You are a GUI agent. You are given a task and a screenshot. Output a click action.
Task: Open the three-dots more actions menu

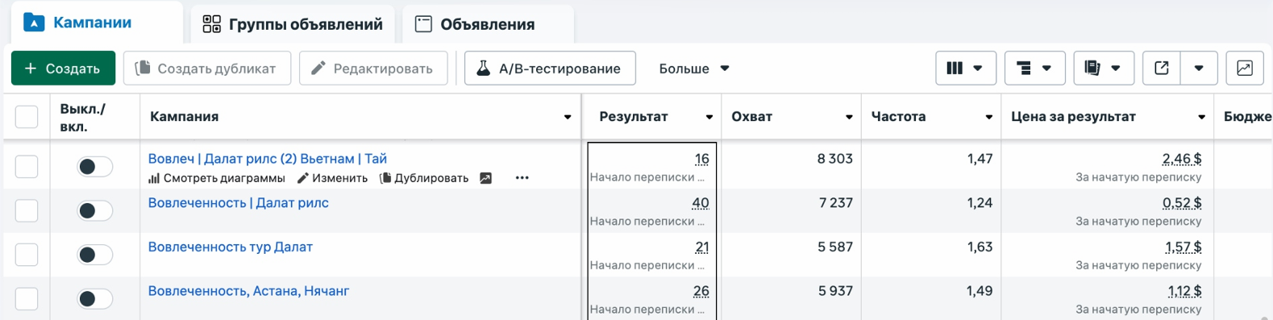522,178
